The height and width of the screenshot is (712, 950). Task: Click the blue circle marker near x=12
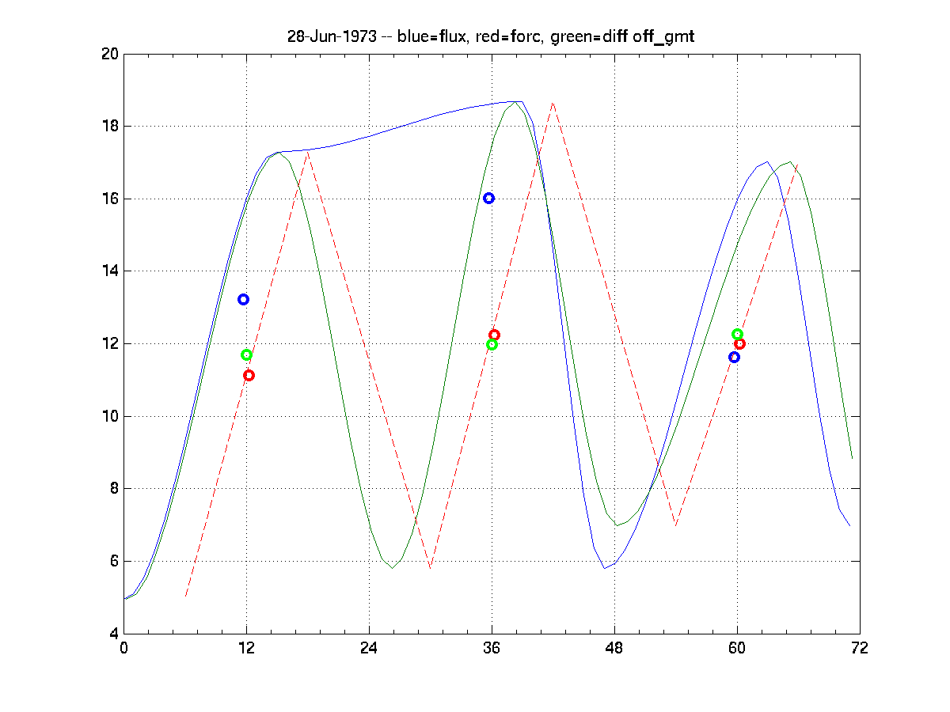tap(244, 299)
